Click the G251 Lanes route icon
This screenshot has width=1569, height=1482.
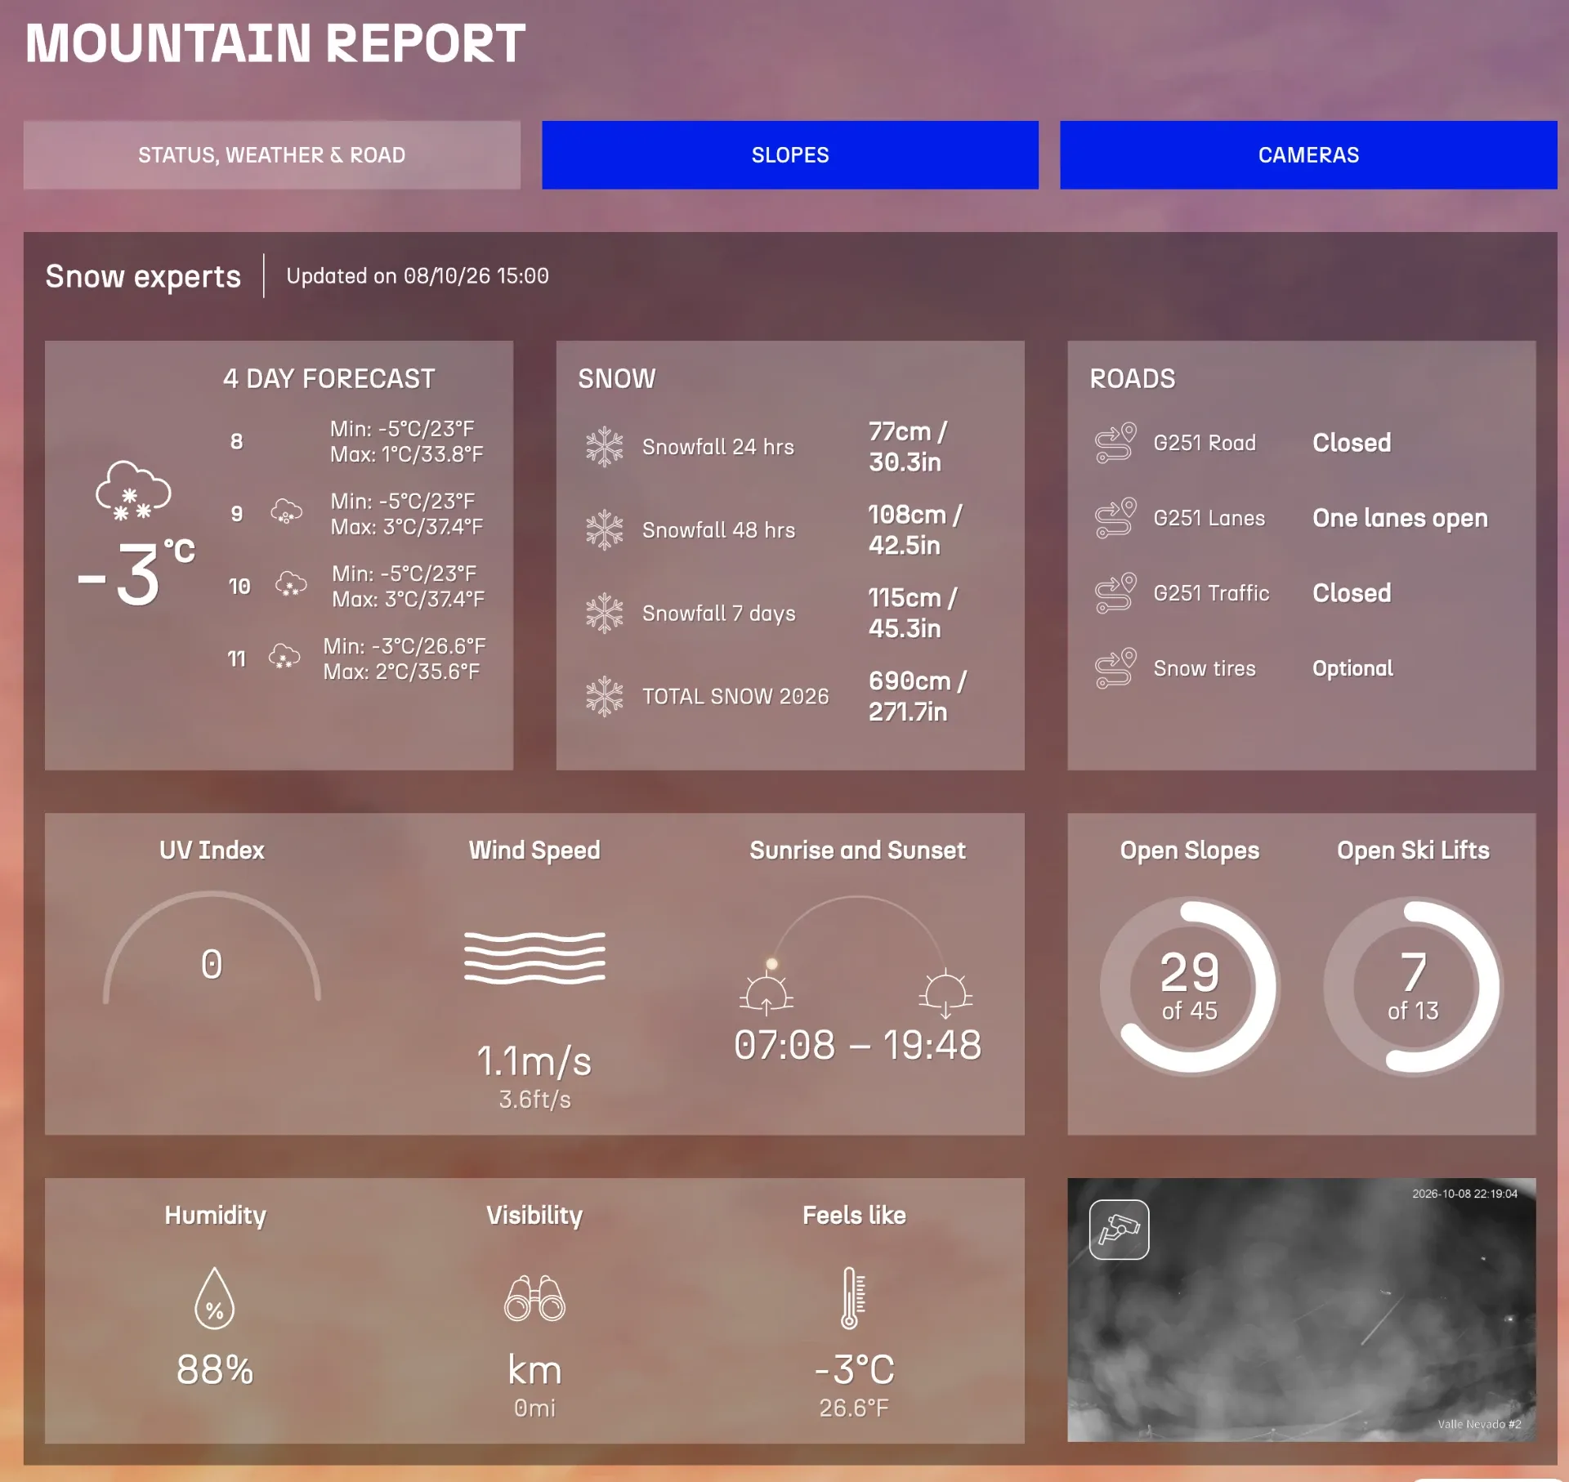point(1115,518)
